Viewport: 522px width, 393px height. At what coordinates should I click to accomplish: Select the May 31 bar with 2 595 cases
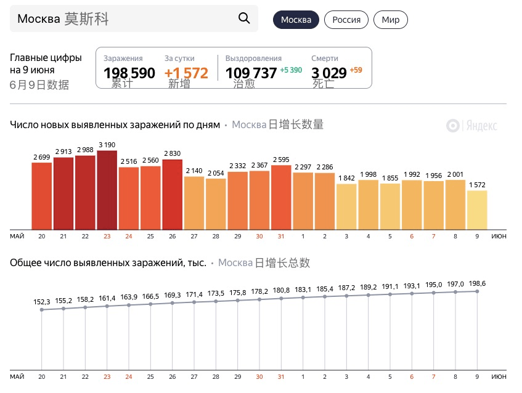[281, 197]
